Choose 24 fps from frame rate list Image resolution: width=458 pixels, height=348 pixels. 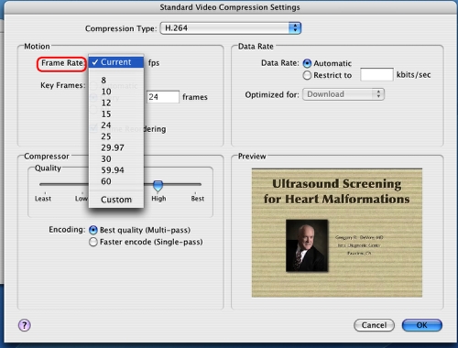[116, 125]
